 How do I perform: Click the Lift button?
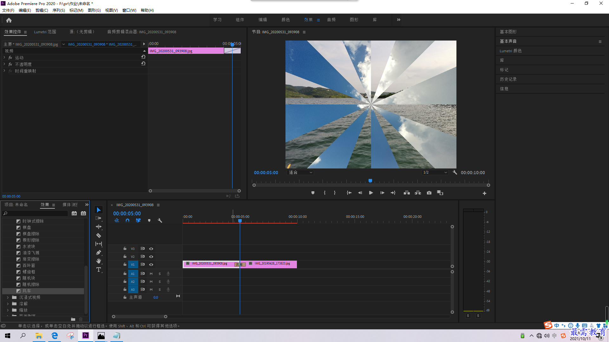(407, 193)
